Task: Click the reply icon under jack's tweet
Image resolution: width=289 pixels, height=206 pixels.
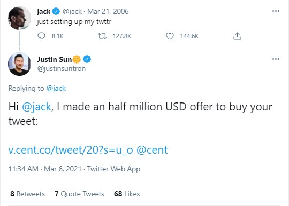Action: [41, 36]
